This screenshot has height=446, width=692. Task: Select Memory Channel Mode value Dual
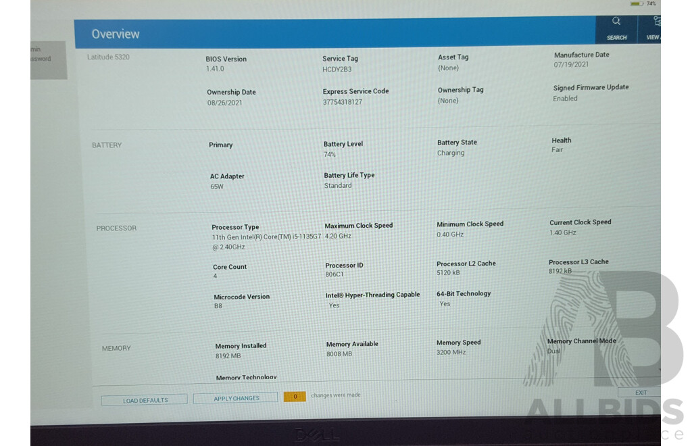click(x=553, y=351)
